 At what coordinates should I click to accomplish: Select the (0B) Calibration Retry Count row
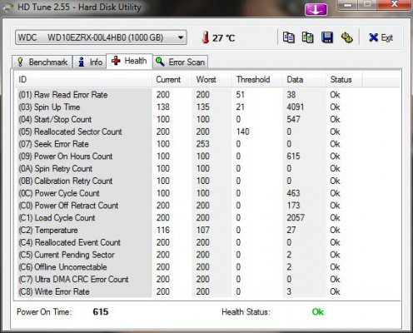tap(190, 181)
